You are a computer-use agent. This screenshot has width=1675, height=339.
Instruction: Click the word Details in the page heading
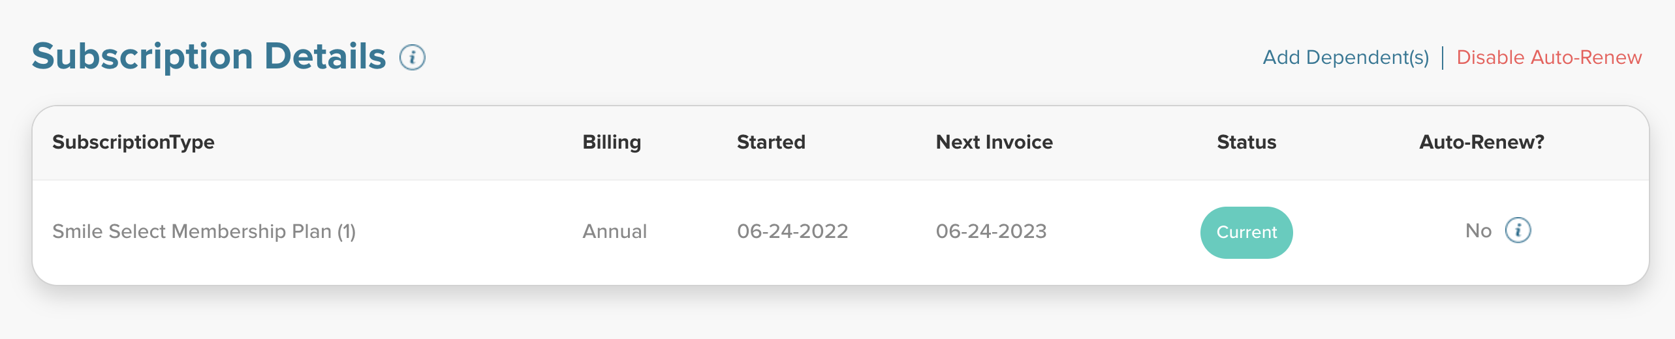pyautogui.click(x=325, y=56)
